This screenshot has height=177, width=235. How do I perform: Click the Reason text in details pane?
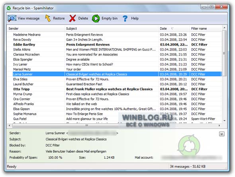pyautogui.click(x=76, y=151)
